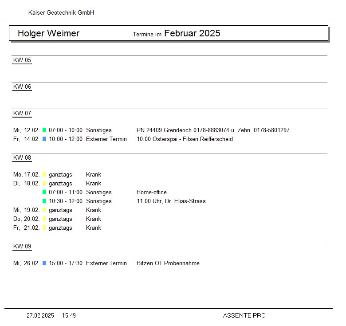Image resolution: width=346 pixels, height=326 pixels.
Task: Click the yellow marker on Mo, 17.02.
Action: pos(44,175)
